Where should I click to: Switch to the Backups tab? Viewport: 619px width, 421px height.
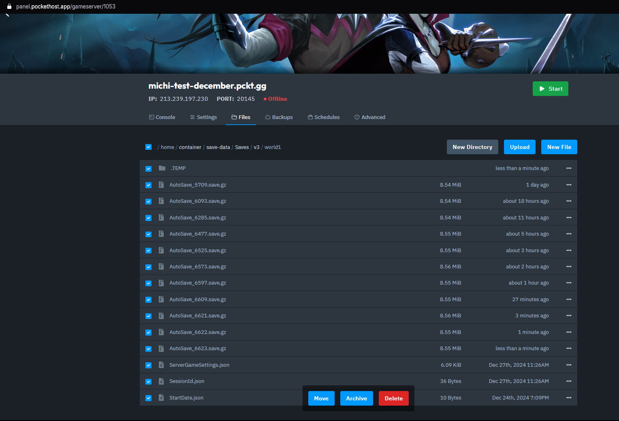coord(279,117)
